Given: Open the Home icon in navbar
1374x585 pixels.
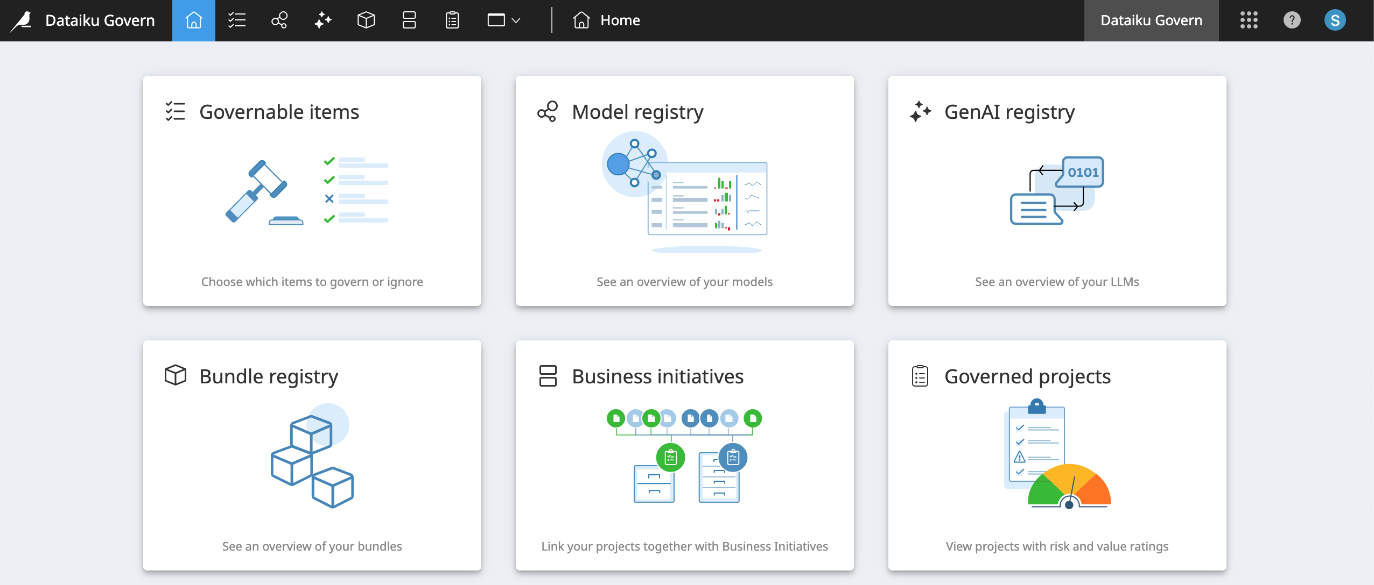Looking at the screenshot, I should click(x=194, y=20).
